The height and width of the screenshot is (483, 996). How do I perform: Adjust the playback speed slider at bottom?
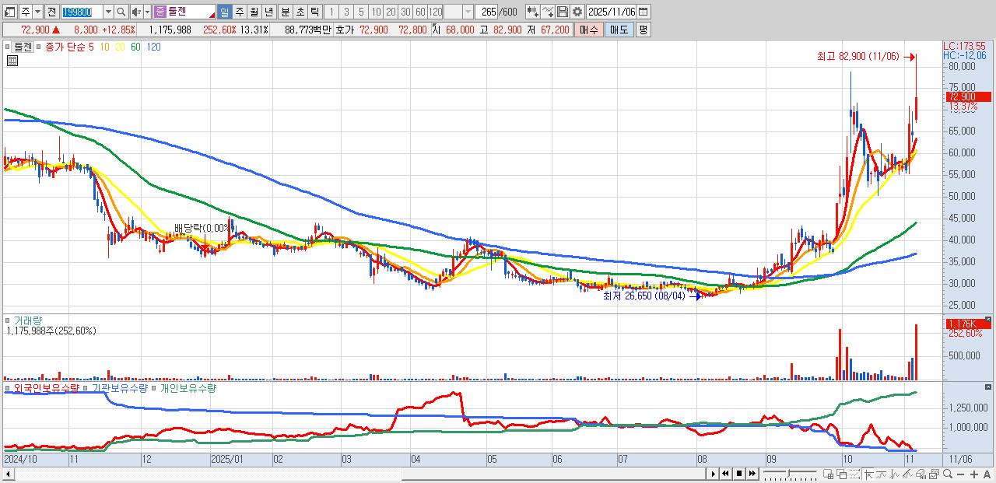[x=790, y=474]
